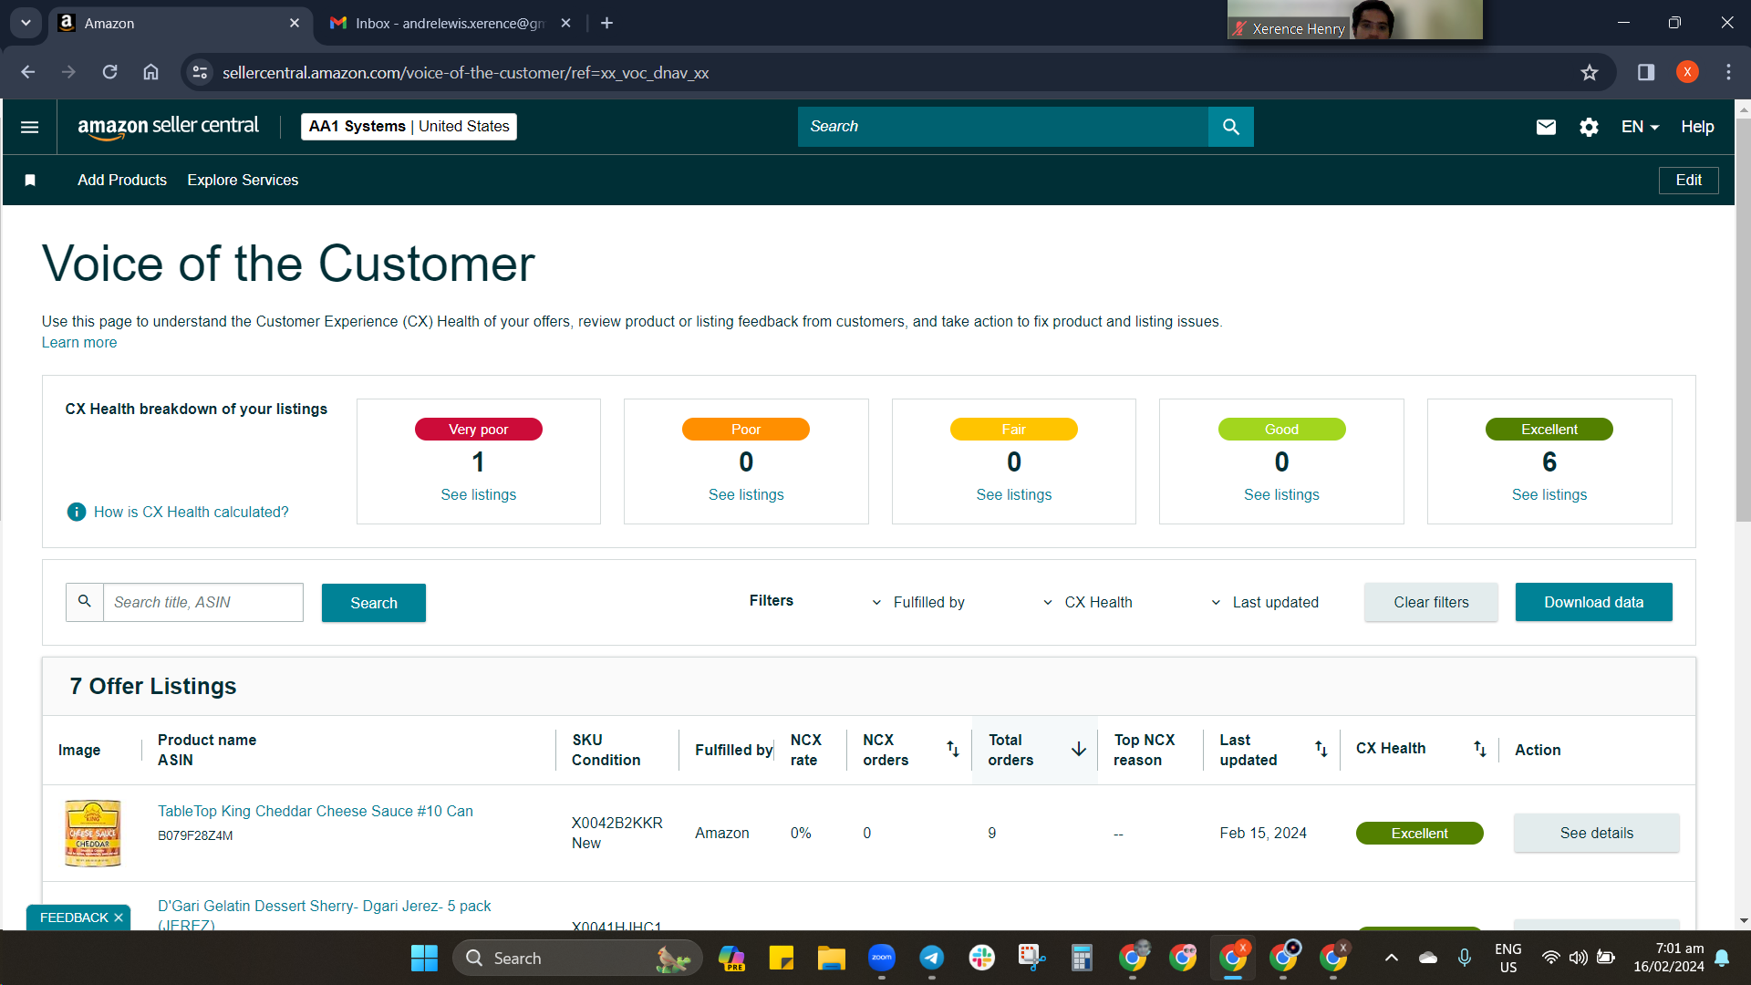Viewport: 1751px width, 985px height.
Task: Open Zoom from the taskbar
Action: pos(881,958)
